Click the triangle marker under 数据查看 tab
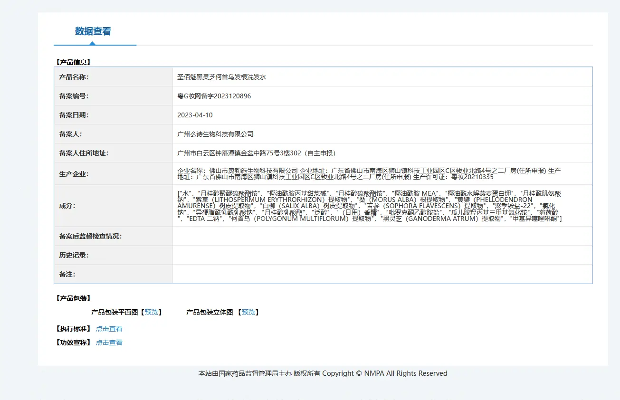 pyautogui.click(x=92, y=43)
